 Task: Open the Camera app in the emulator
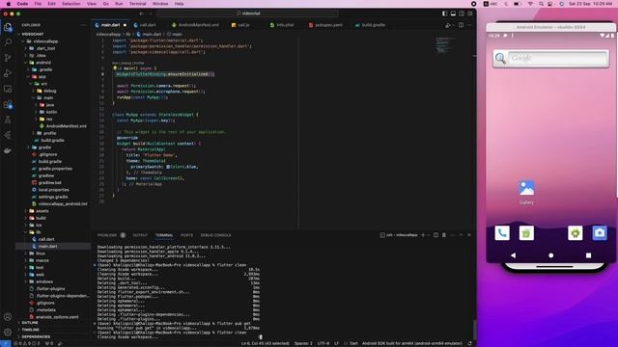(x=600, y=233)
